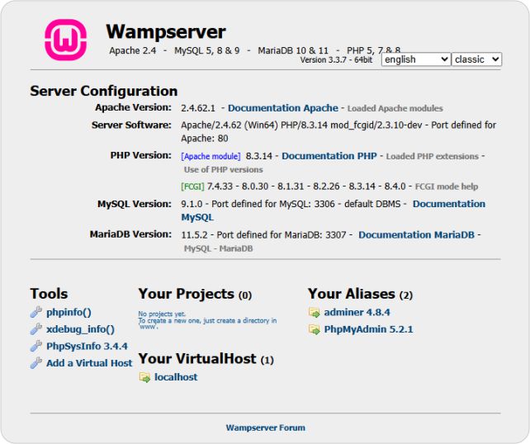Click the MySQL Version: label
Image resolution: width=530 pixels, height=444 pixels.
coord(135,204)
